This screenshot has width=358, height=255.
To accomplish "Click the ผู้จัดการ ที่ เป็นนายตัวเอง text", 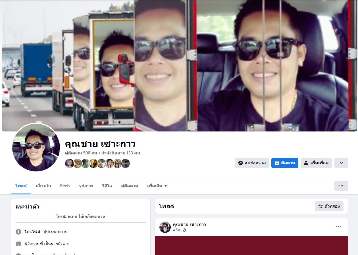I will pyautogui.click(x=46, y=244).
